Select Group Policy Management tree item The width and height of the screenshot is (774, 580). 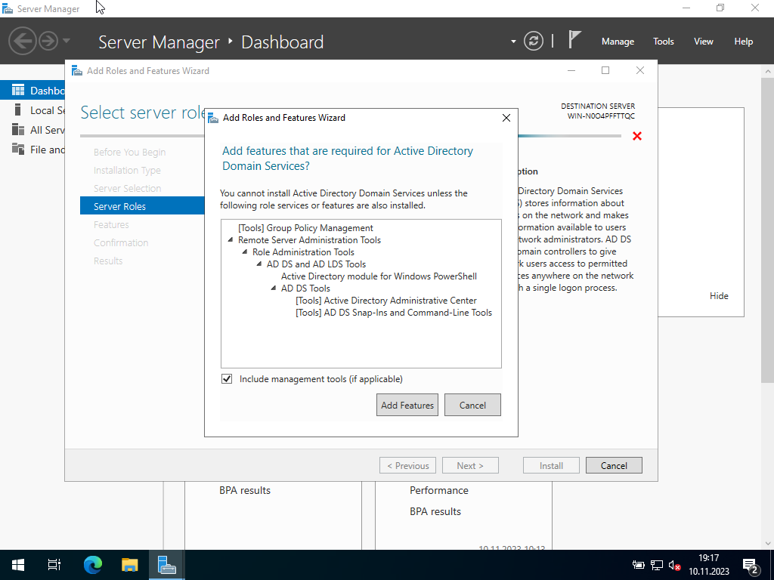[x=305, y=228]
